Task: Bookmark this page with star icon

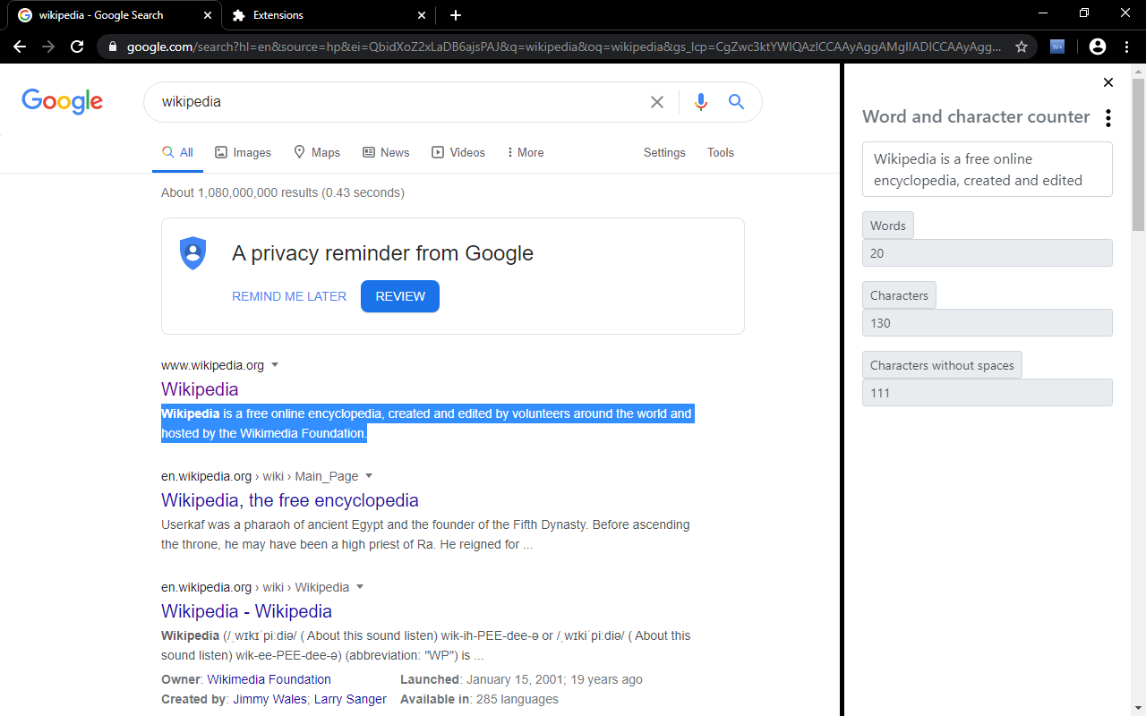Action: pos(1021,47)
